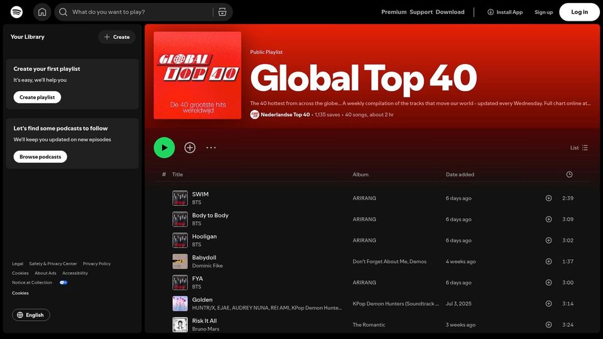Open the Create button in Your Library

click(x=117, y=37)
